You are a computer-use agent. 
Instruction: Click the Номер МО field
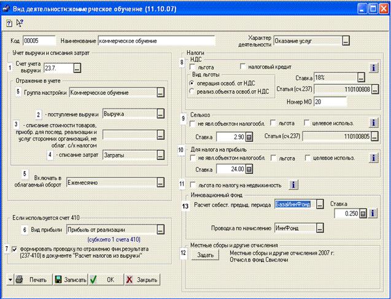point(330,102)
